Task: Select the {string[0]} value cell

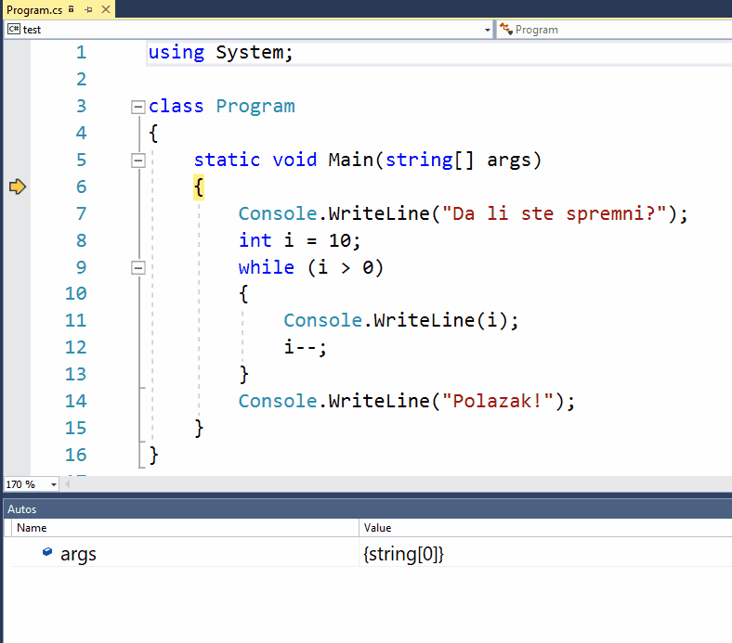Action: coord(404,554)
